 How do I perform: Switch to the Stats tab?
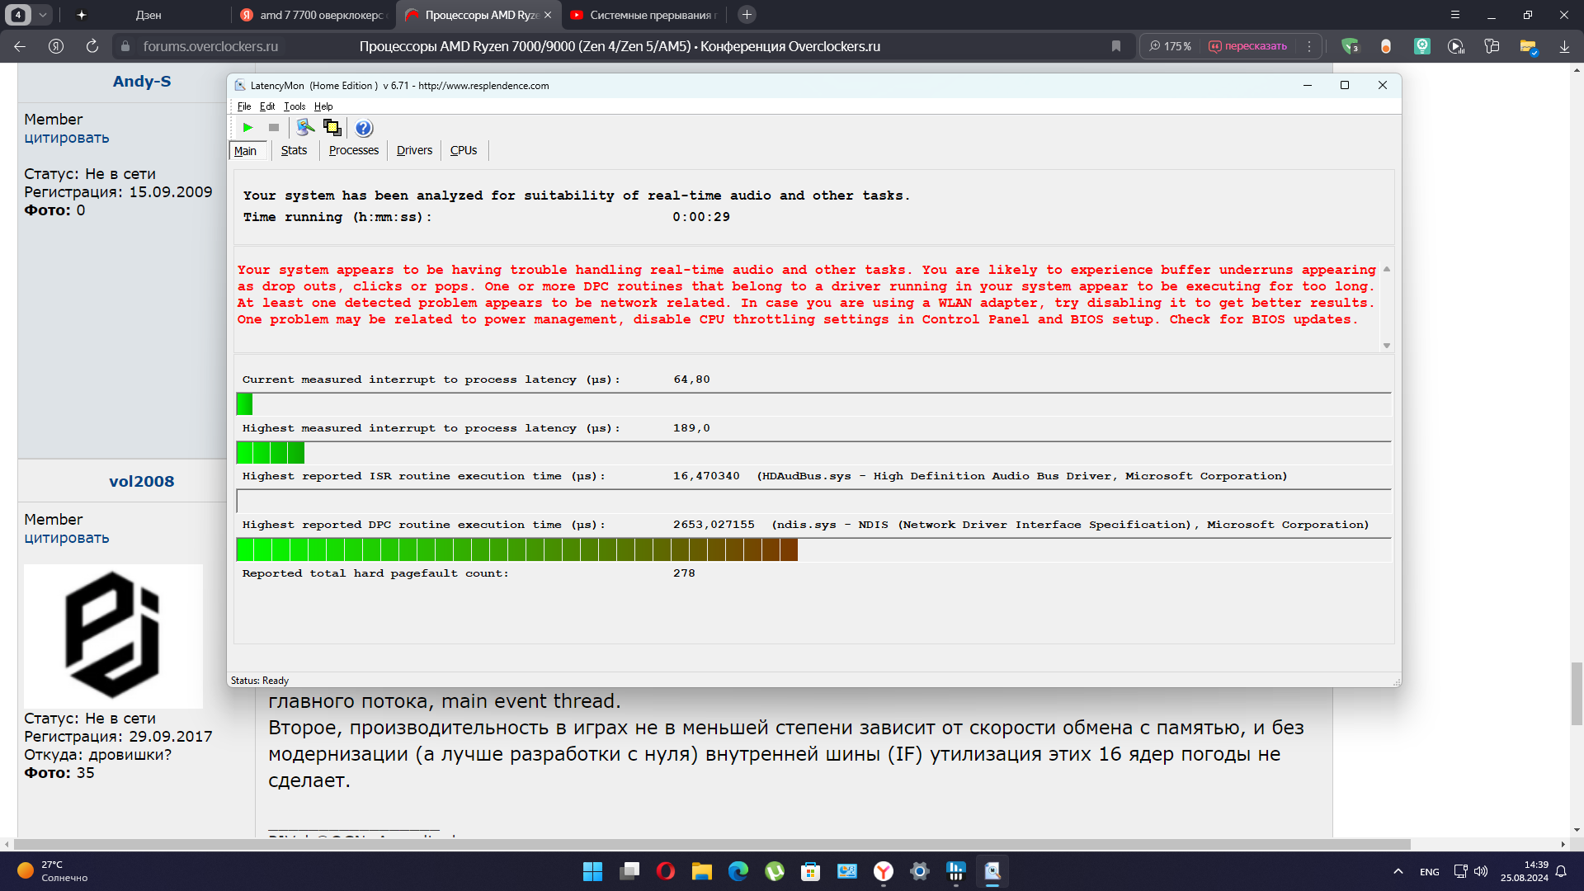[294, 150]
